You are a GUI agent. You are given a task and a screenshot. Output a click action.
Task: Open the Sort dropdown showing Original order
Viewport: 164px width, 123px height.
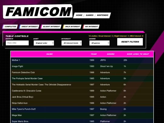[44, 43]
